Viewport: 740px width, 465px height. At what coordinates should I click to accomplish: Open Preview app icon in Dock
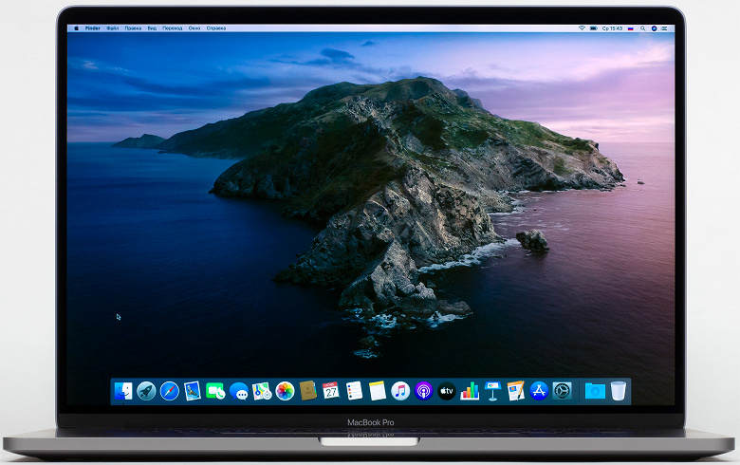[193, 391]
